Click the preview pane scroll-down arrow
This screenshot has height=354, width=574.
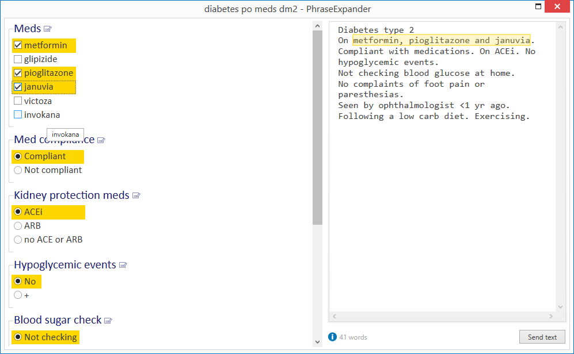[560, 307]
